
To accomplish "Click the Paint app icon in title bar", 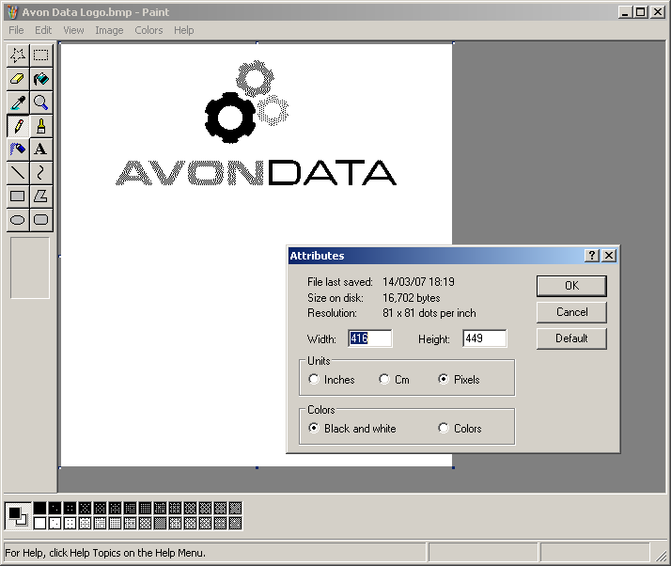I will 13,12.
